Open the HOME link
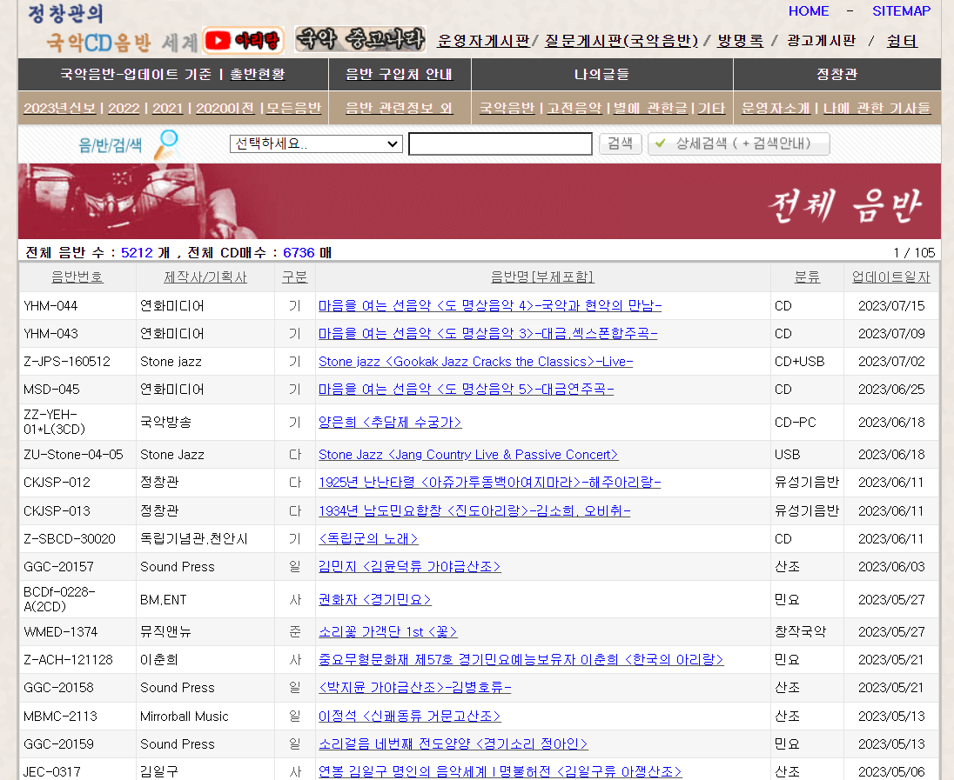This screenshot has height=780, width=954. [809, 11]
